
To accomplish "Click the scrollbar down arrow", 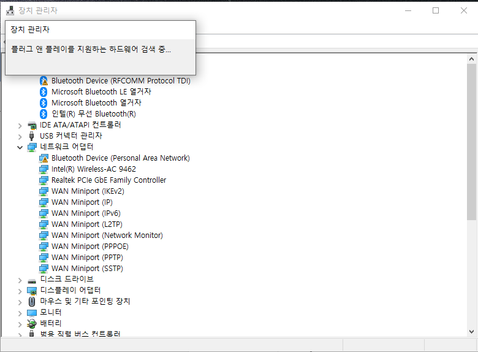I will tap(471, 332).
